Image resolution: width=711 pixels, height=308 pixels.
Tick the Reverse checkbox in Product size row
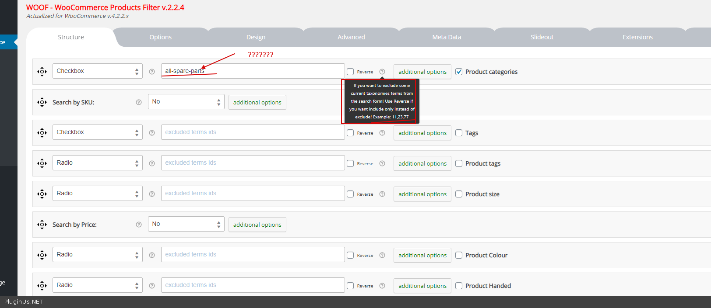350,194
